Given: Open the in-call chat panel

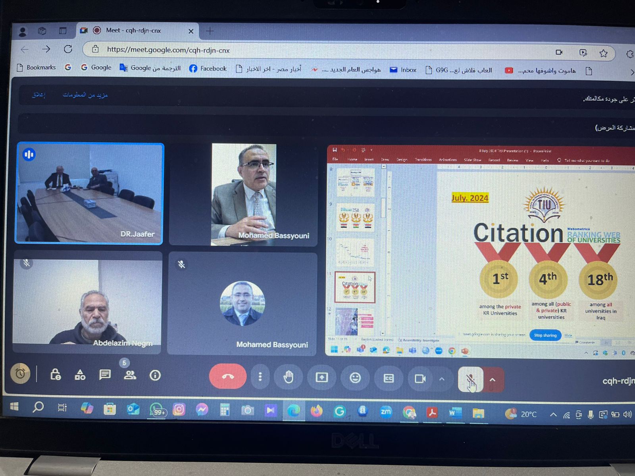Looking at the screenshot, I should 105,375.
